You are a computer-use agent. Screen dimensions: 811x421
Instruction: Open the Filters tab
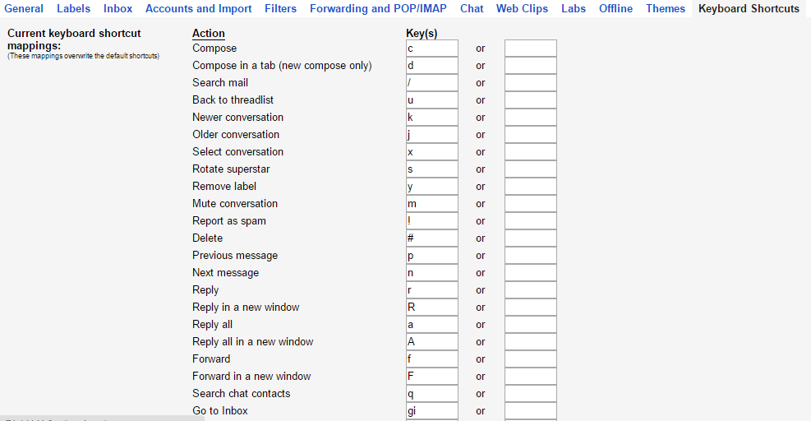281,9
